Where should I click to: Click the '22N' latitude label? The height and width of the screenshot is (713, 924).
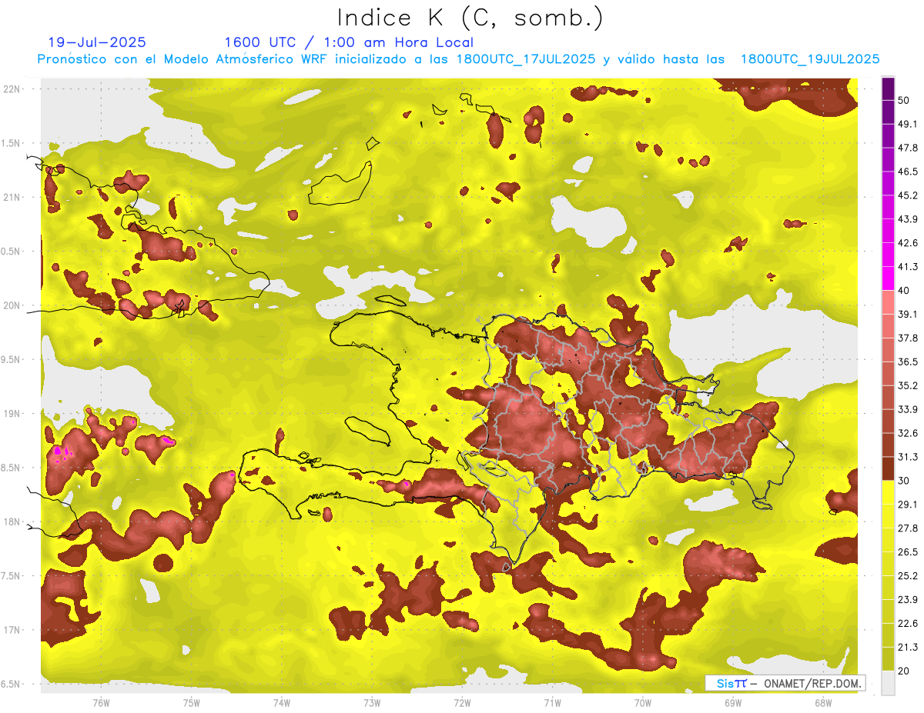click(13, 88)
